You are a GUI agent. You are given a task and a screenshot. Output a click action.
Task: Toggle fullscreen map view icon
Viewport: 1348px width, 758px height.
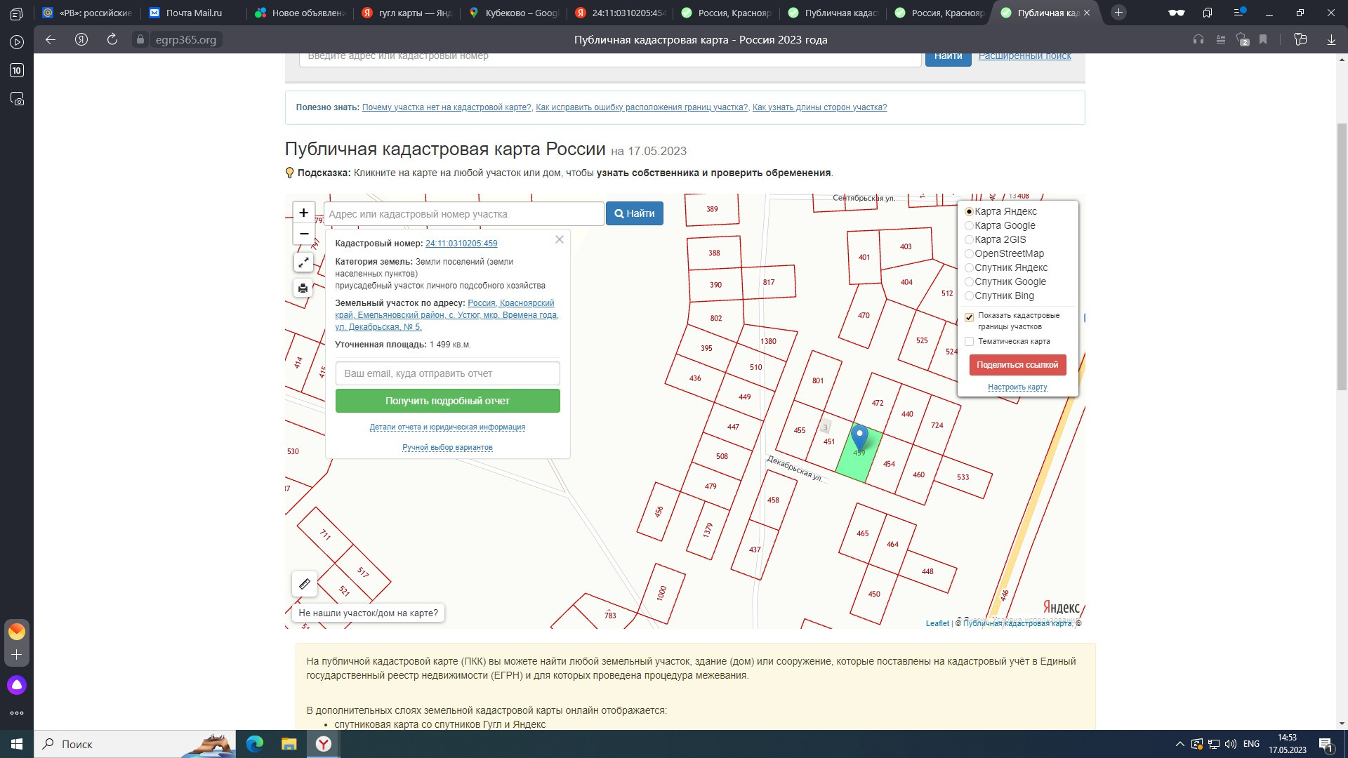[x=303, y=262]
